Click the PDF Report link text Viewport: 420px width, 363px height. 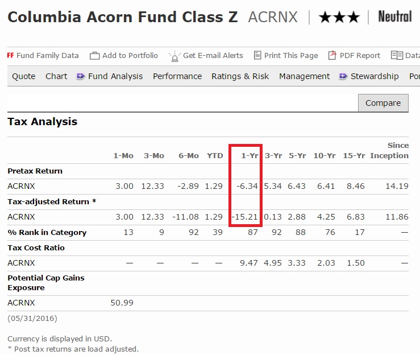click(360, 55)
